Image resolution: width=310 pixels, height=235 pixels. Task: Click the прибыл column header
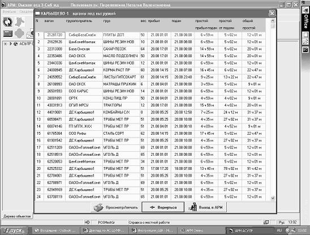[x=154, y=21]
